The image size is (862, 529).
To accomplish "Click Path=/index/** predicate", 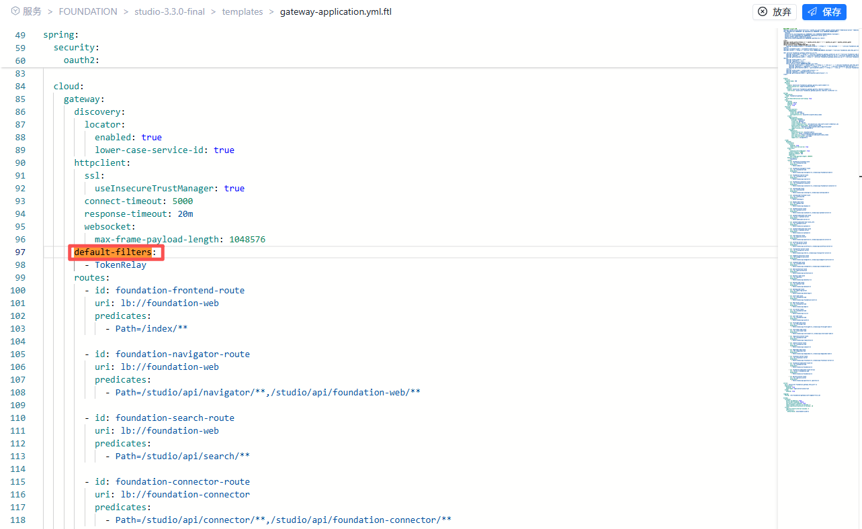I will (x=146, y=328).
